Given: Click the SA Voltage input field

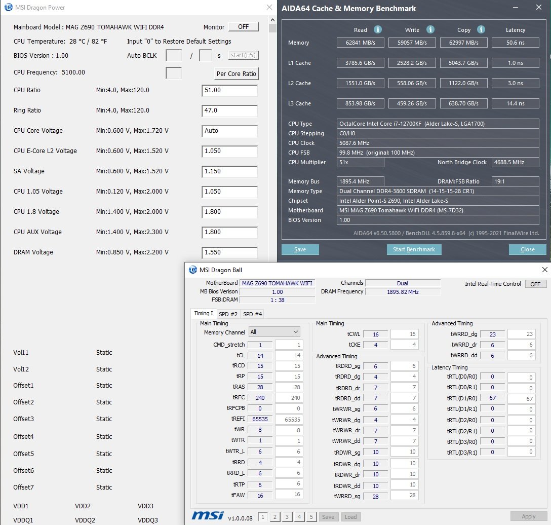Looking at the screenshot, I should point(229,172).
